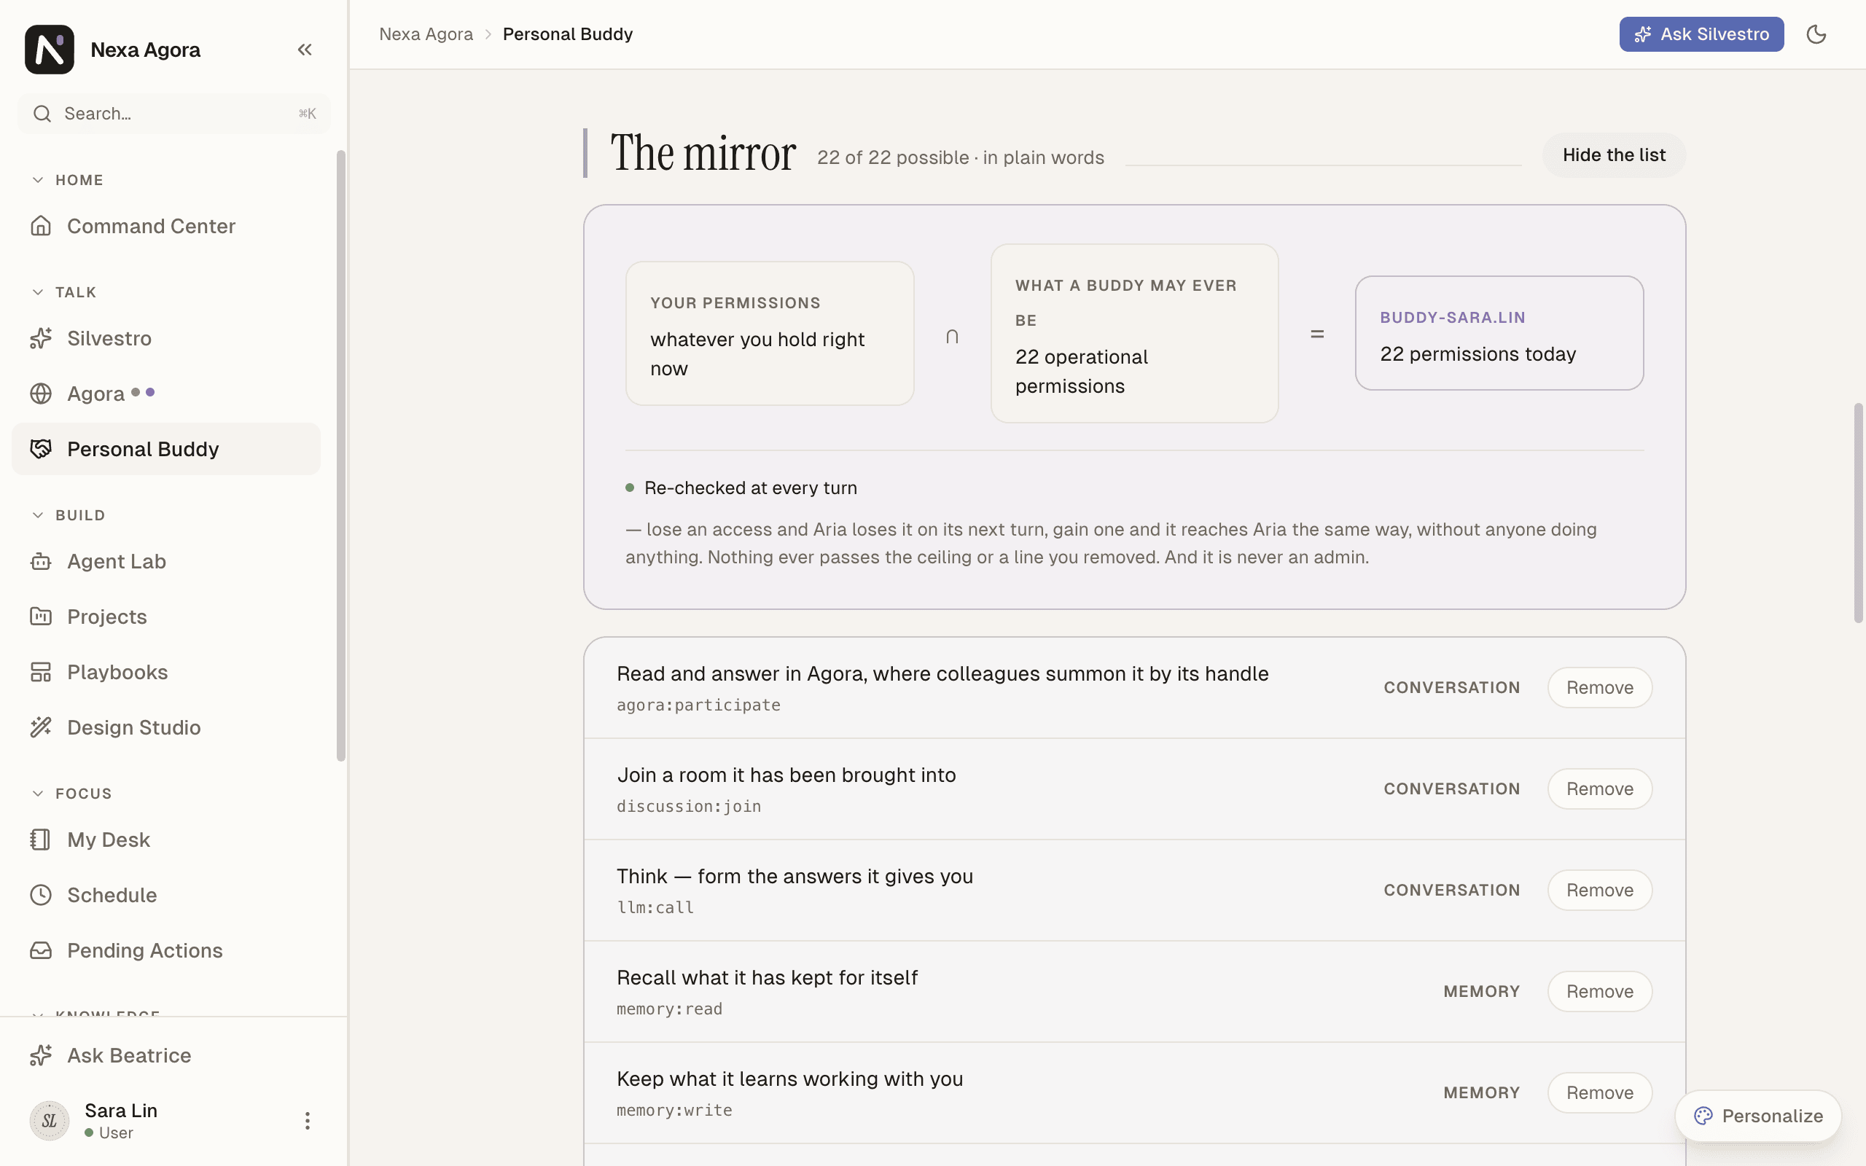
Task: Toggle dark mode with moon icon
Action: (x=1816, y=34)
